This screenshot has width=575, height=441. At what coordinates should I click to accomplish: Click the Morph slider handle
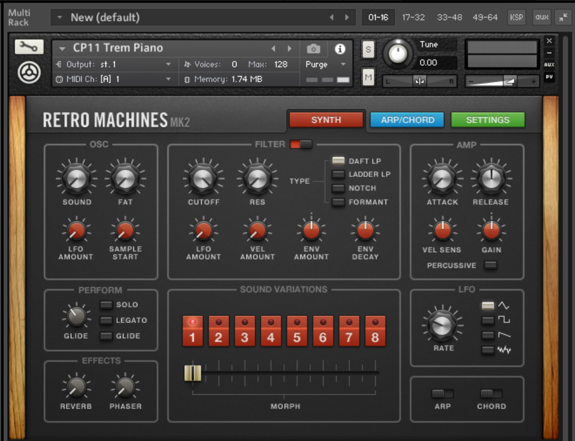click(x=192, y=373)
